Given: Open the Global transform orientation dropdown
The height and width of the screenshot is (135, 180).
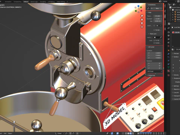Looking at the screenshot, I should 59,133.
